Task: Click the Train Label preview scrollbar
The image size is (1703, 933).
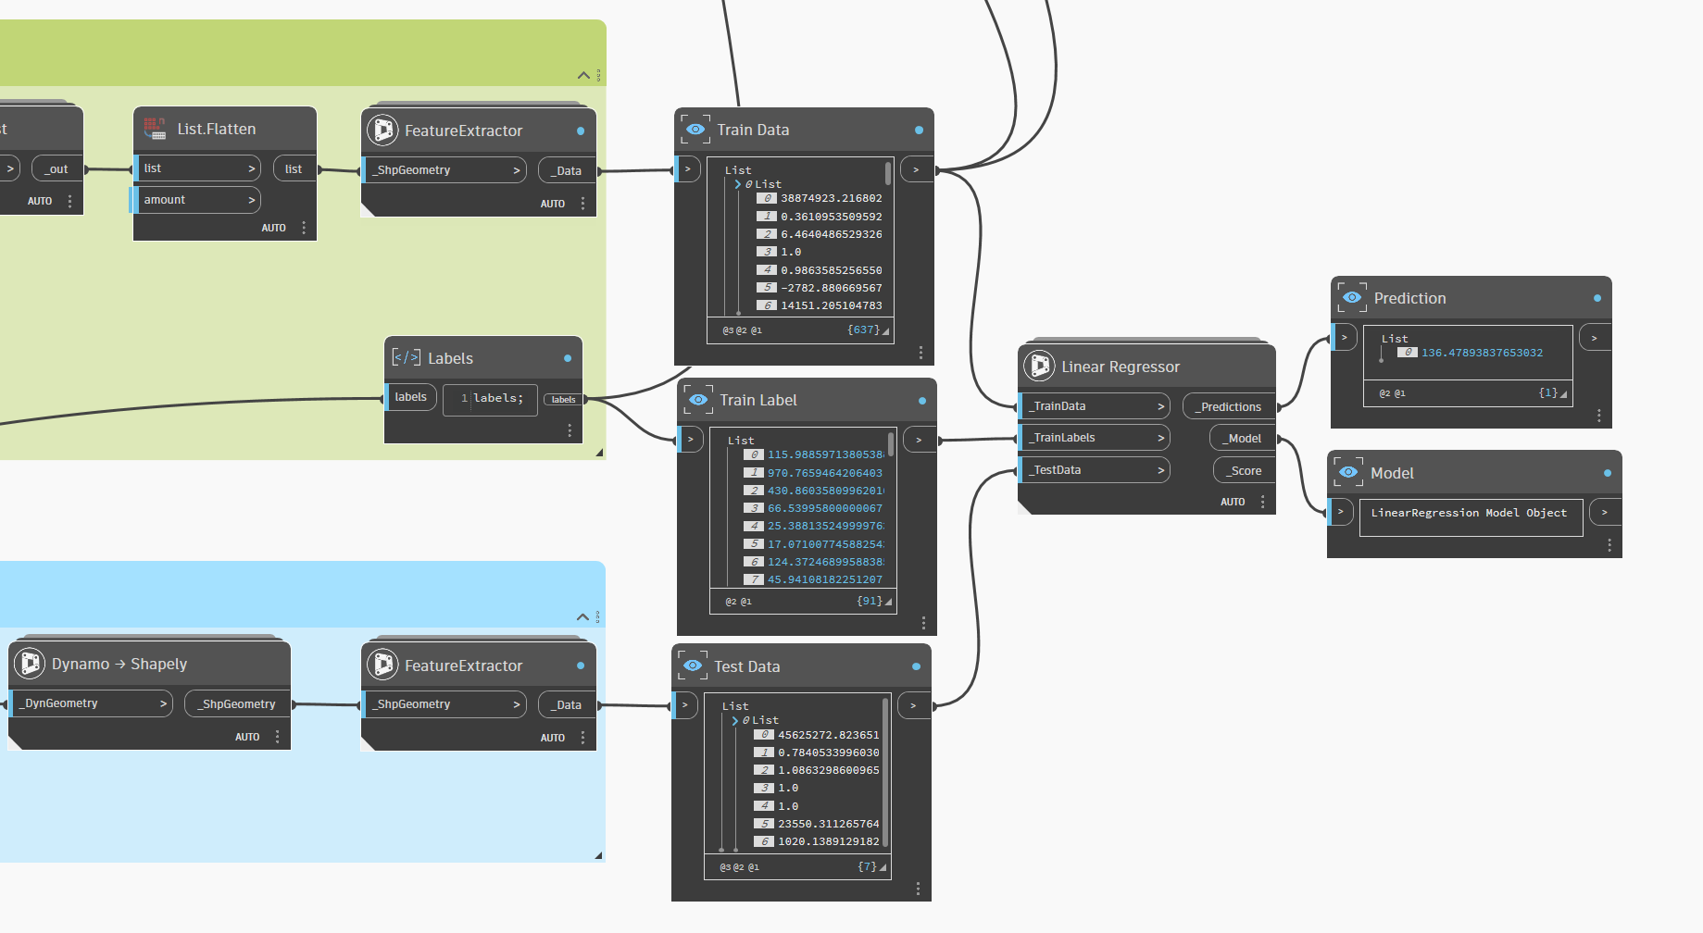Action: click(x=891, y=443)
